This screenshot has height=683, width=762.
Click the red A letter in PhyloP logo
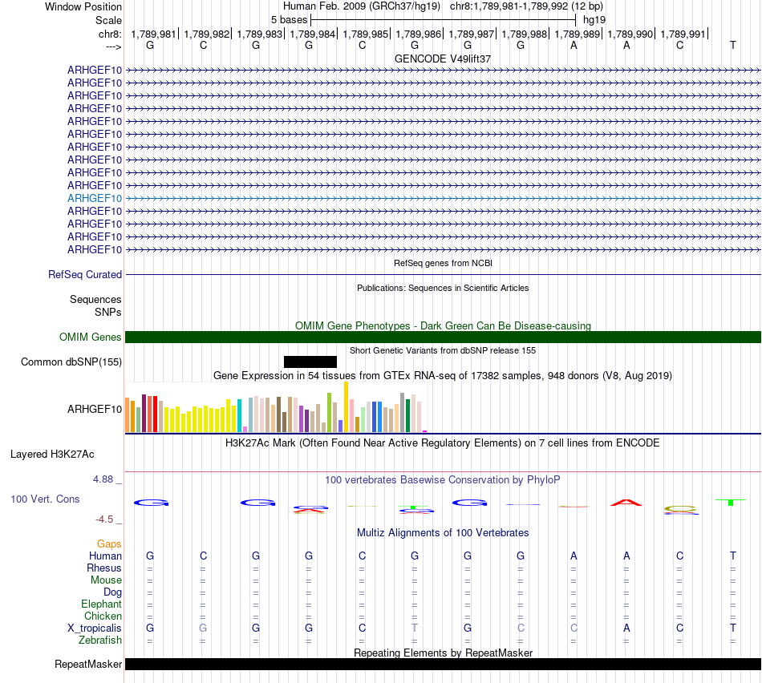[x=626, y=503]
